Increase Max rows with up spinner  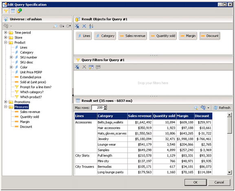pyautogui.click(x=105, y=106)
